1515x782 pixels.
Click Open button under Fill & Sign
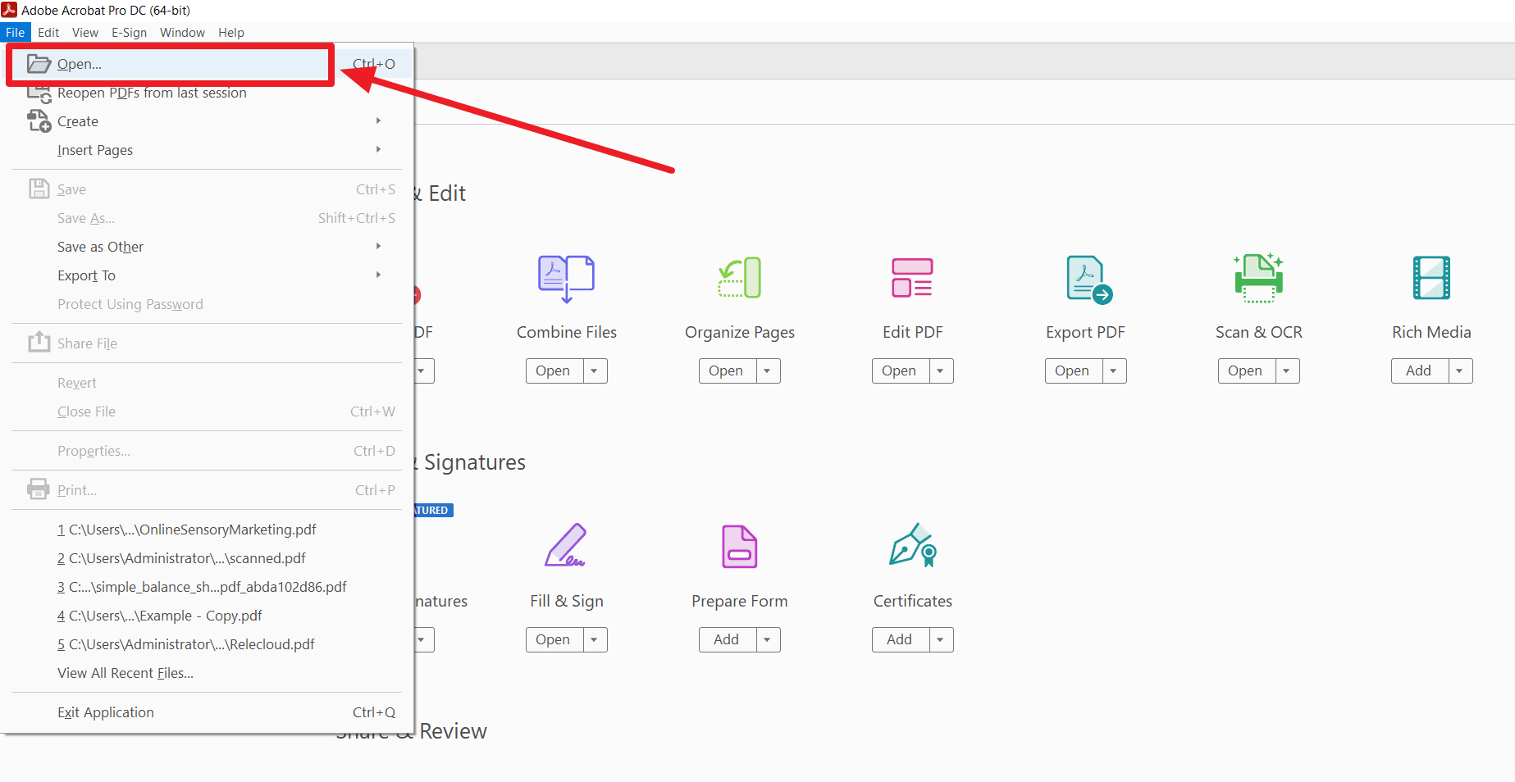click(554, 639)
